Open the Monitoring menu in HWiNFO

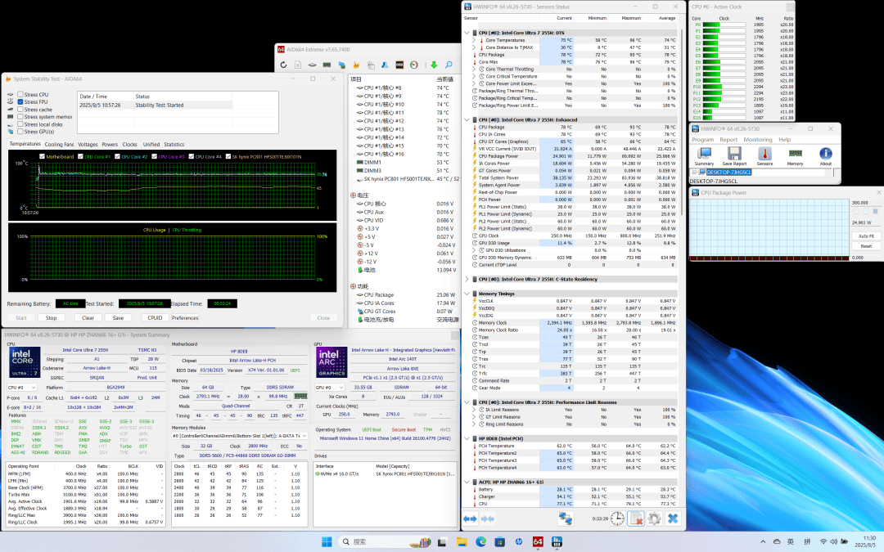(x=757, y=140)
